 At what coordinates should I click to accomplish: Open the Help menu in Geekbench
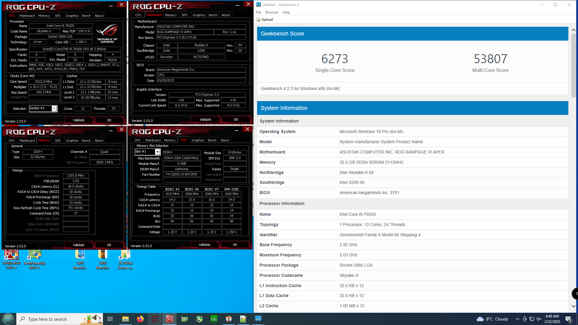286,12
